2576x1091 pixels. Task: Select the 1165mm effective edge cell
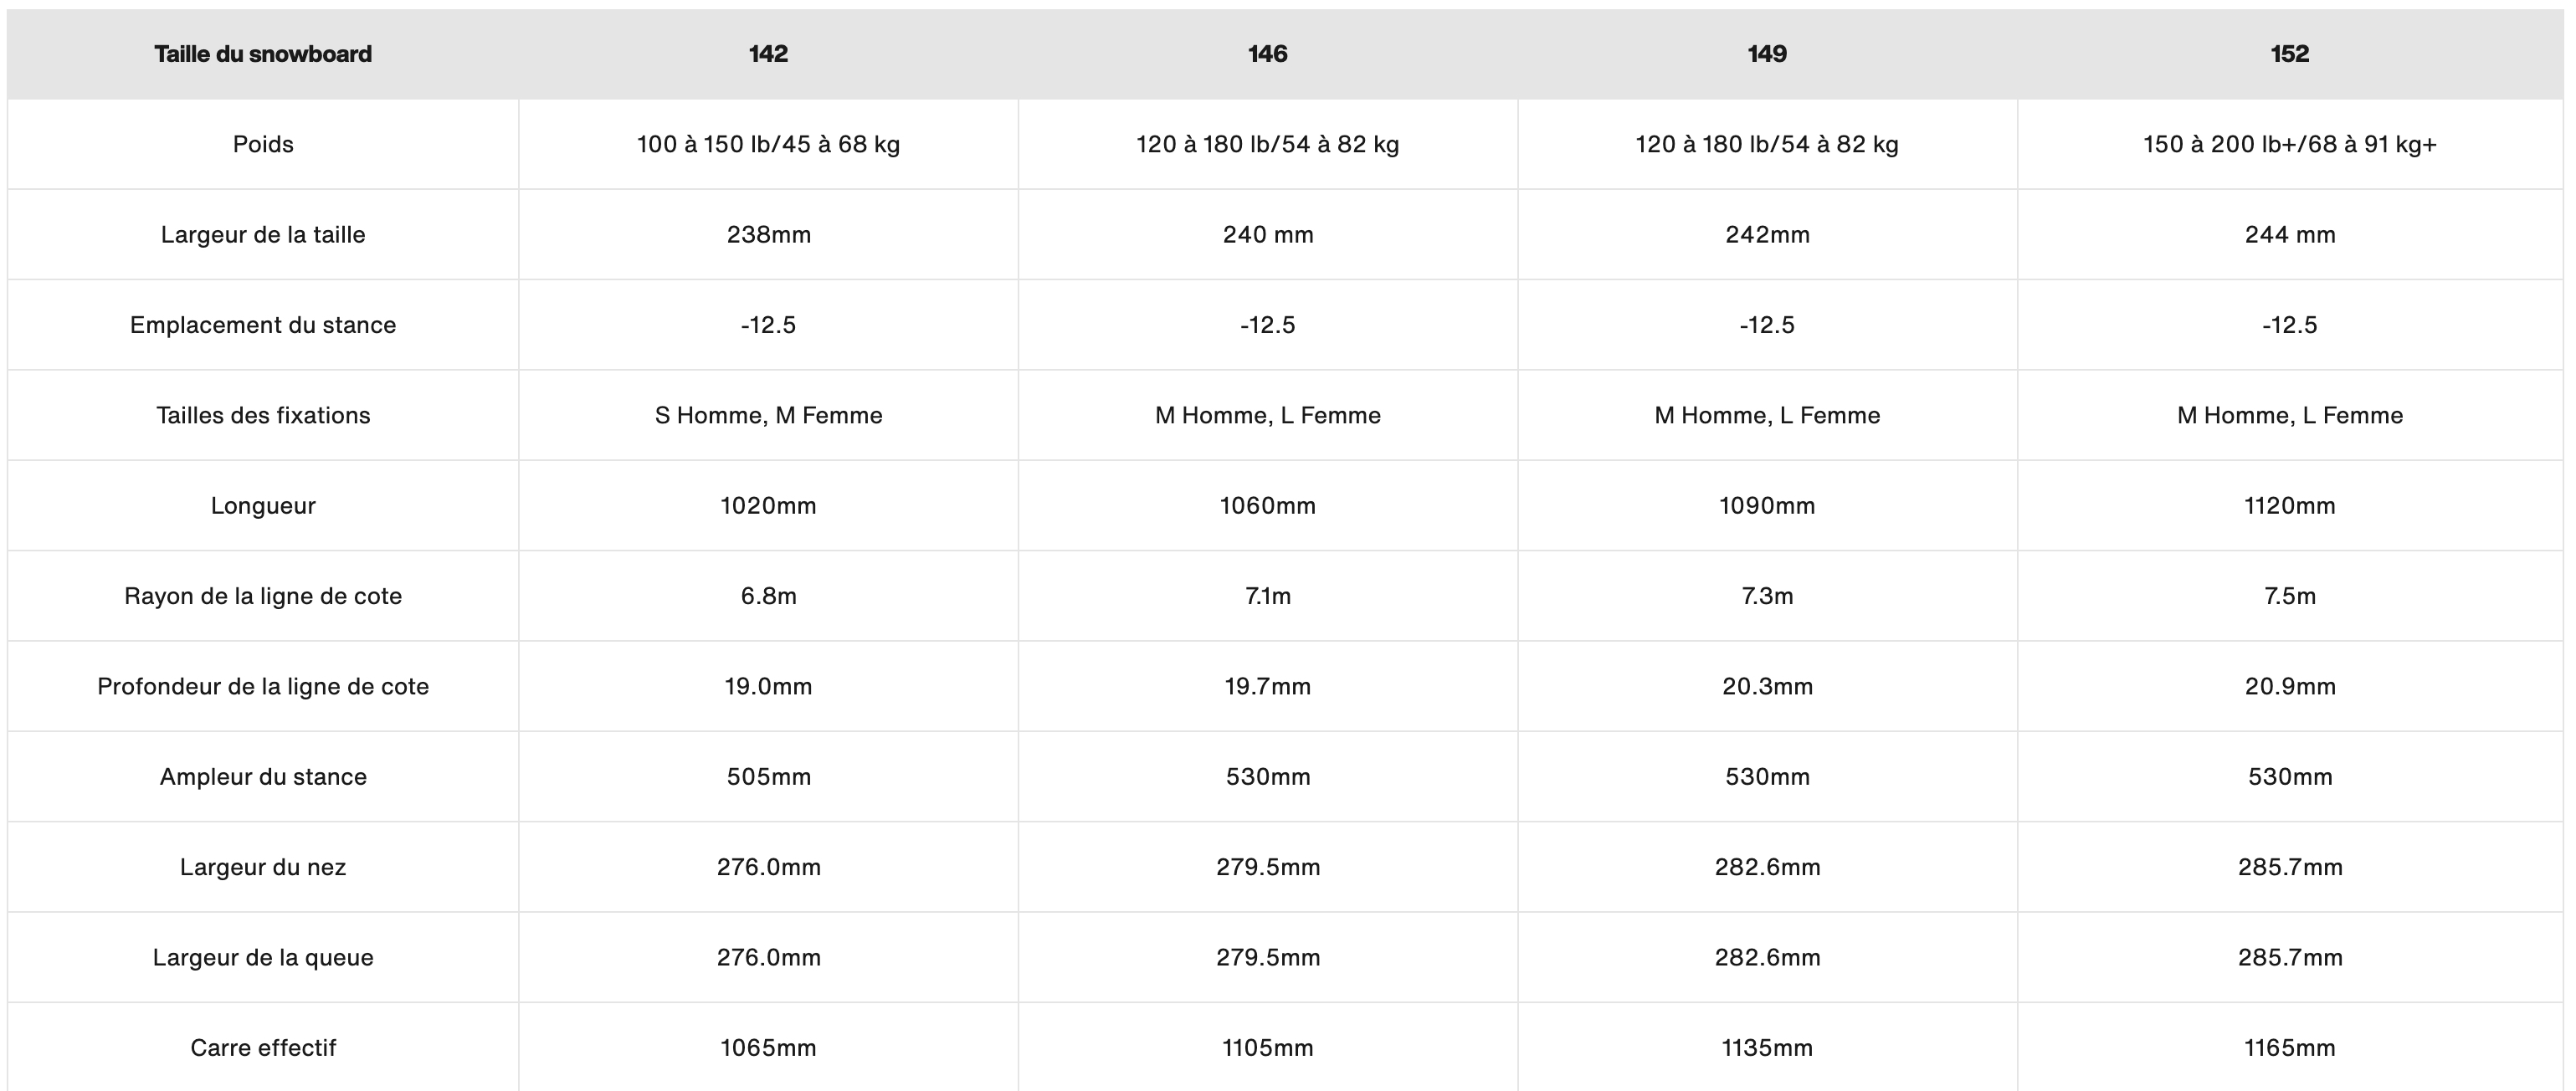click(x=2290, y=1048)
